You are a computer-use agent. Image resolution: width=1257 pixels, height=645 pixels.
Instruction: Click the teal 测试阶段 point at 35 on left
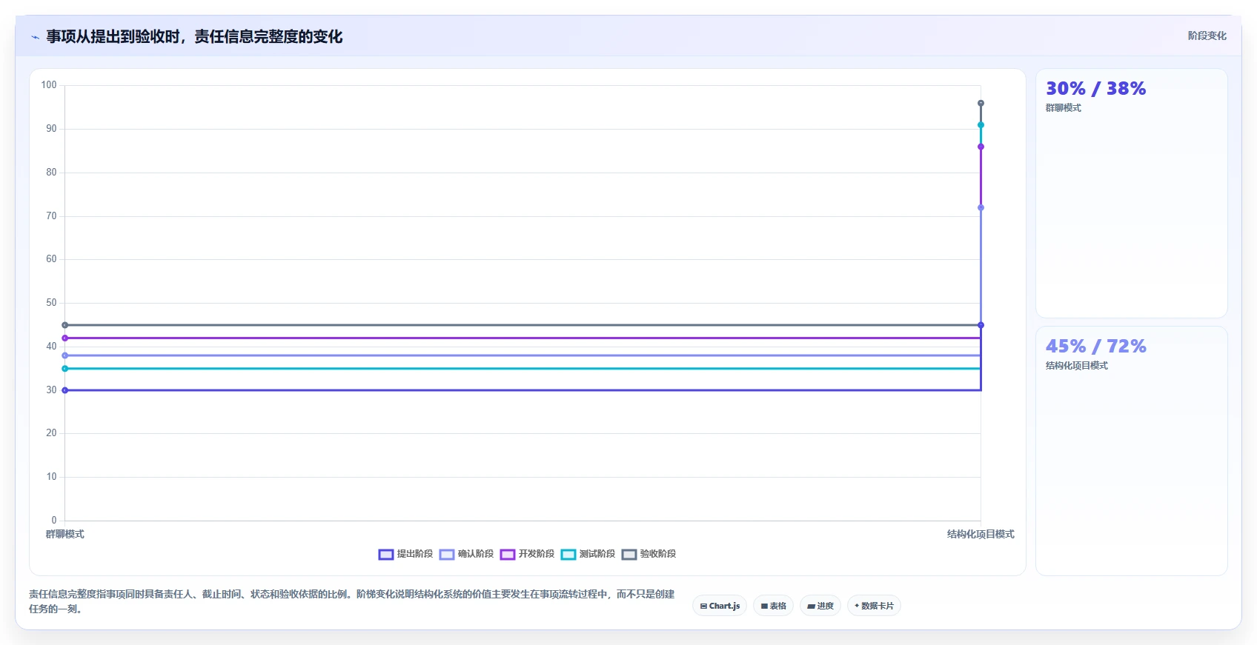pos(64,369)
